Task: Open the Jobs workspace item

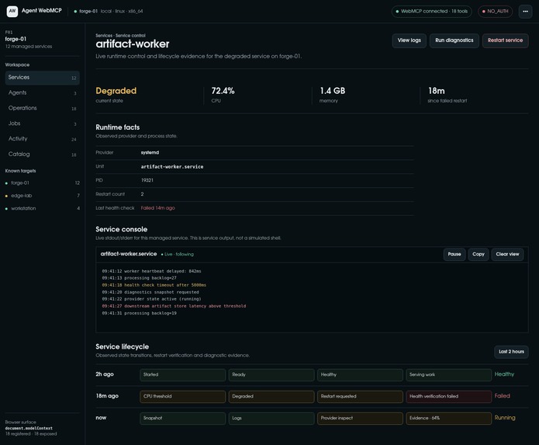Action: (43, 123)
